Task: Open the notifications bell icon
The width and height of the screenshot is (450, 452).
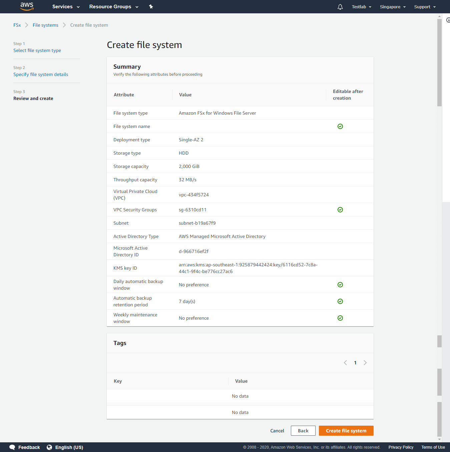Action: (x=340, y=7)
